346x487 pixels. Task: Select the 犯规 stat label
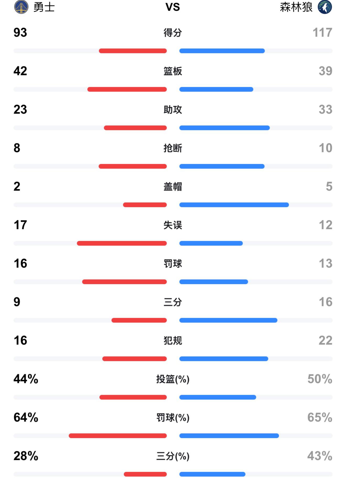pos(173,341)
